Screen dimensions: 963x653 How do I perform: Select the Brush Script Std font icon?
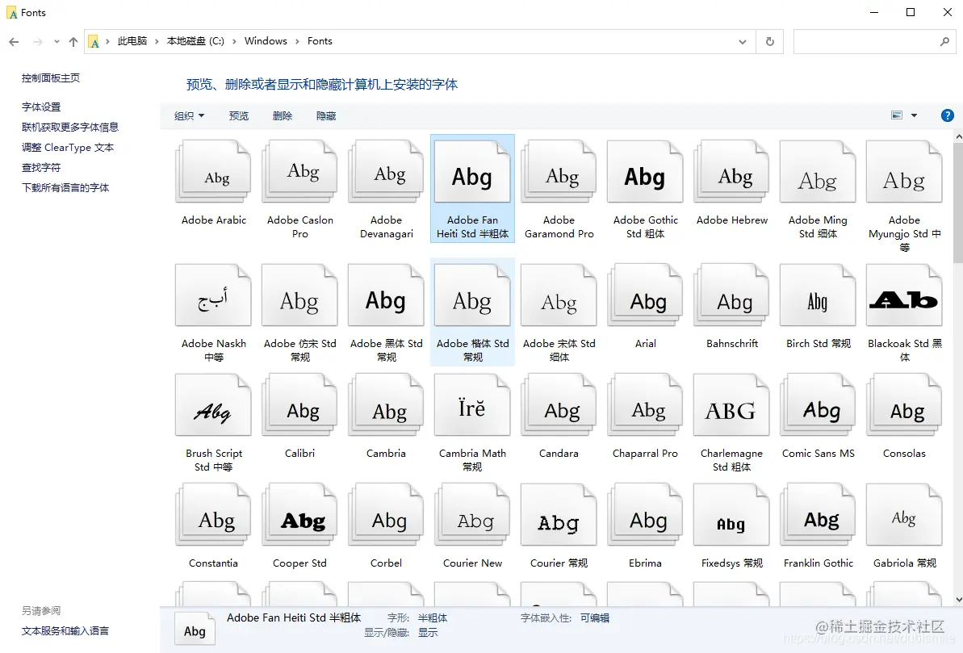point(213,405)
